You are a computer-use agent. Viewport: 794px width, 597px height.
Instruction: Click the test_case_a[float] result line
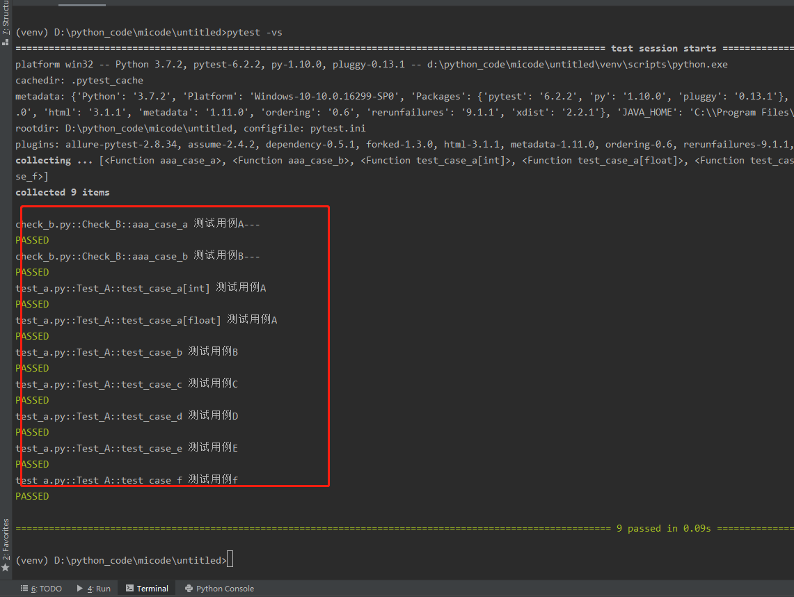146,319
